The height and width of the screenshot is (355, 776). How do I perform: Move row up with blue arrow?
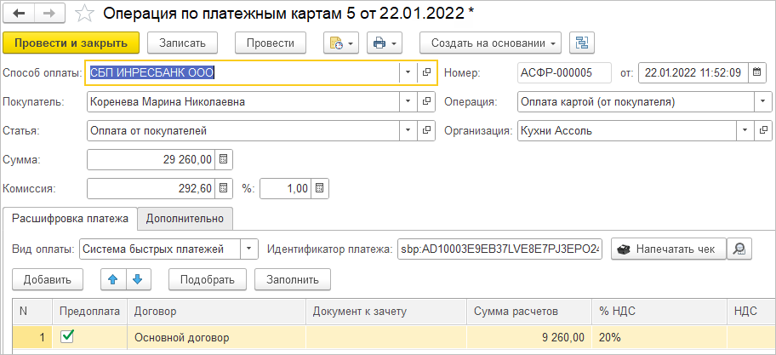[112, 278]
